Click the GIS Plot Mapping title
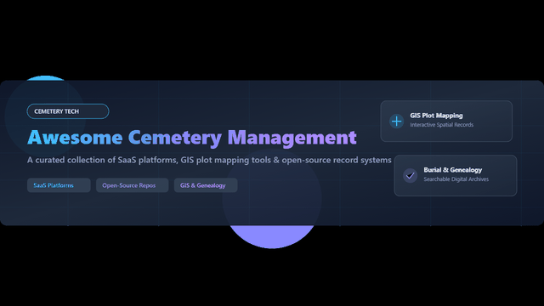Screen dimensions: 544x306 pyautogui.click(x=436, y=116)
